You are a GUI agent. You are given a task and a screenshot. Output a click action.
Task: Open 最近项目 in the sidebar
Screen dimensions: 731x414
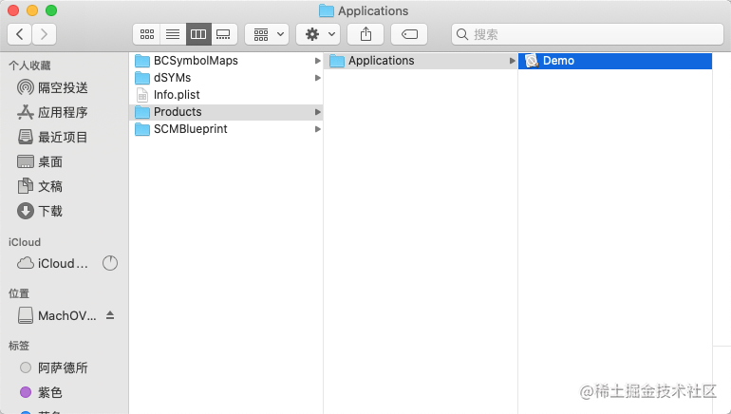52,137
